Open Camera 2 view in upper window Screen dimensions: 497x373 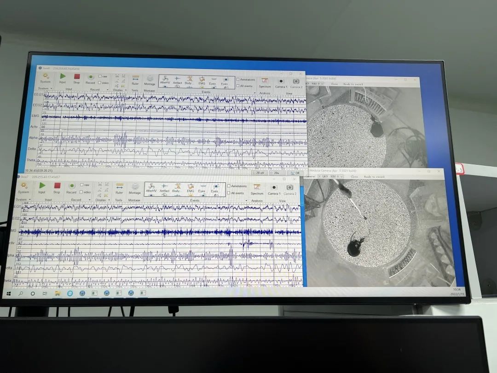tap(296, 84)
